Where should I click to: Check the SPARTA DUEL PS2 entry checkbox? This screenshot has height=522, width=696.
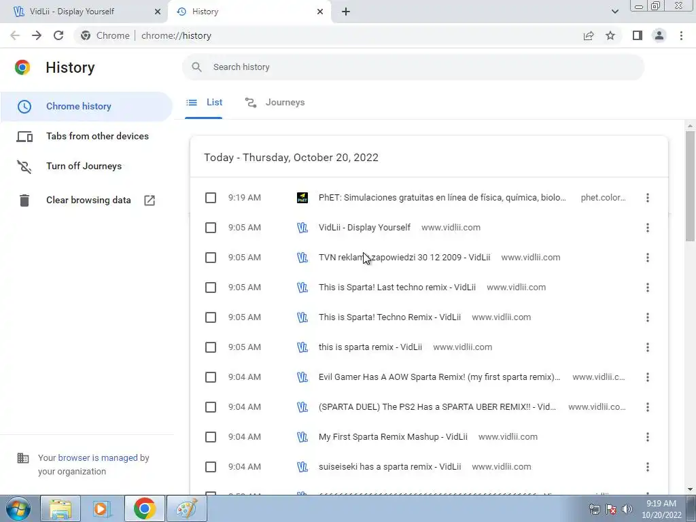[x=211, y=407]
